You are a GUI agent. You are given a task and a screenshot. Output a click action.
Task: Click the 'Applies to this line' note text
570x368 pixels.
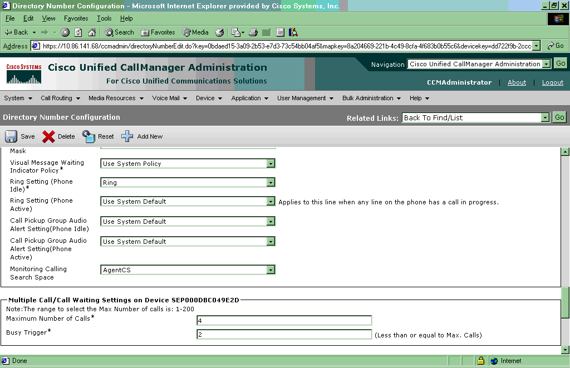tap(389, 202)
